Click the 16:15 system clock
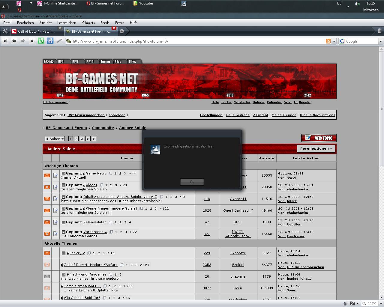The height and width of the screenshot is (307, 384). coord(371,3)
